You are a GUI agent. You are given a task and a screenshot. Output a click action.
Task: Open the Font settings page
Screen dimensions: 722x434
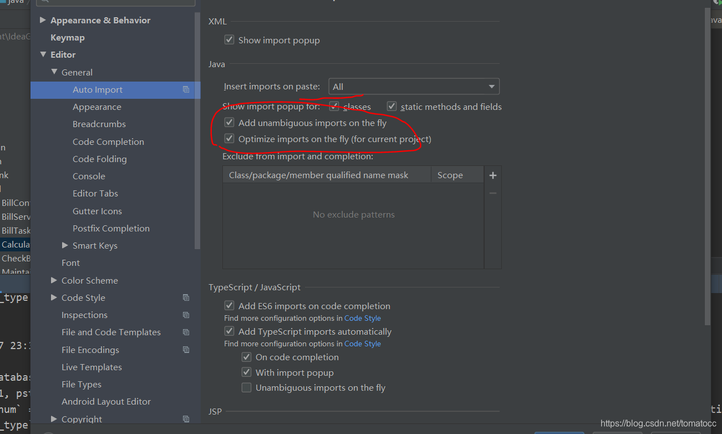70,263
